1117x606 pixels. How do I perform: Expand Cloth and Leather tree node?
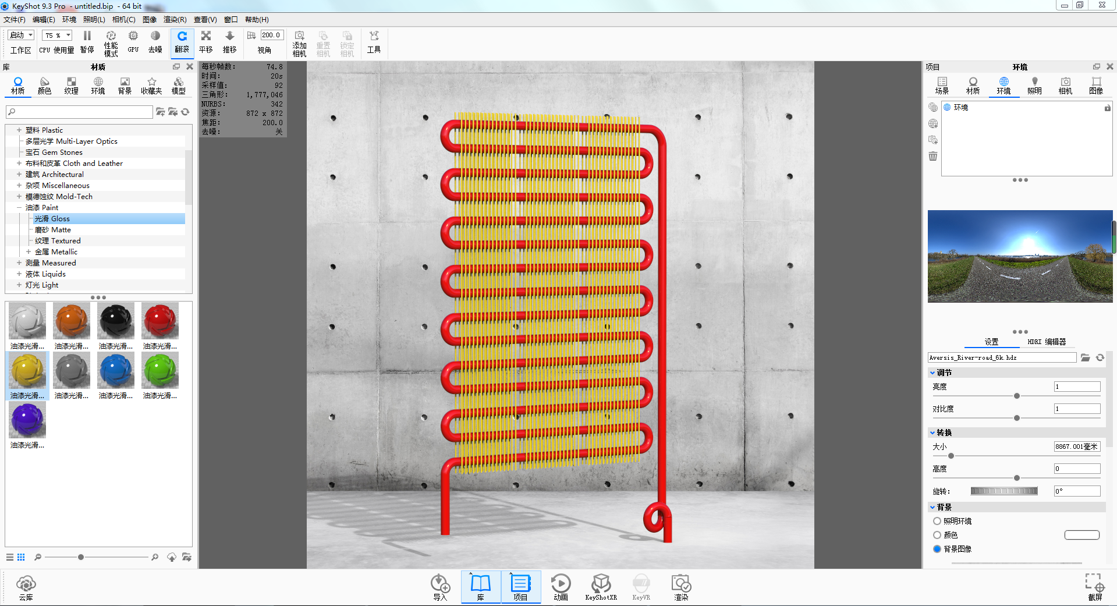[x=19, y=163]
